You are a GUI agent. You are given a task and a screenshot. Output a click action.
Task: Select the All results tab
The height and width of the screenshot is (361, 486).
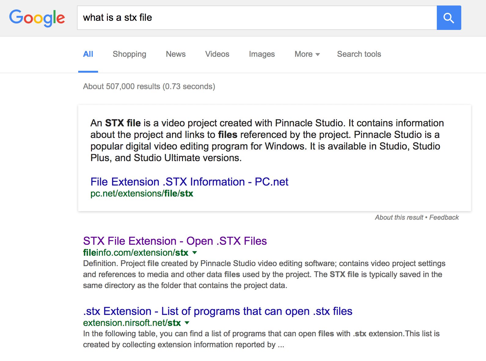88,54
